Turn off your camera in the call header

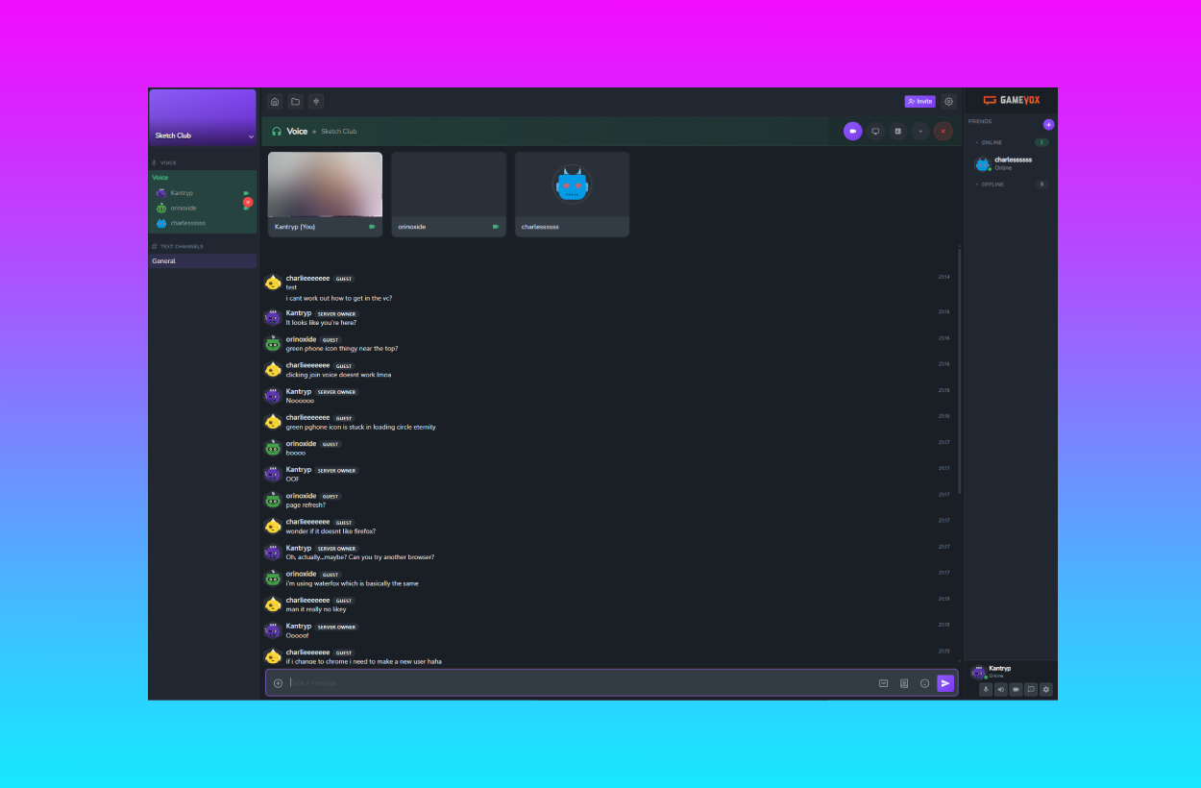(853, 131)
